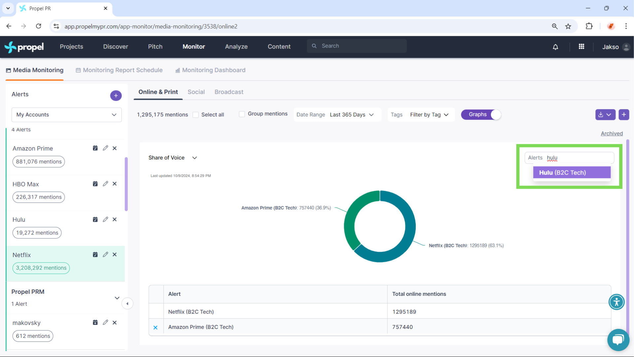The image size is (634, 357).
Task: Turn off the Graphs toggle
Action: pyautogui.click(x=481, y=114)
